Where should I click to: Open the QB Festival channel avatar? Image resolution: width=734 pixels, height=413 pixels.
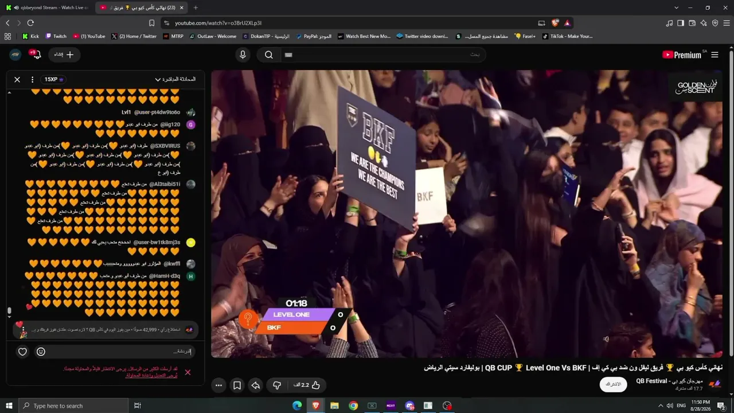click(x=715, y=384)
